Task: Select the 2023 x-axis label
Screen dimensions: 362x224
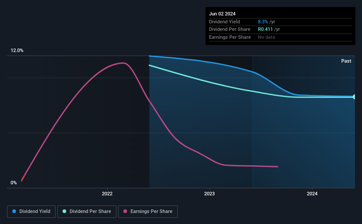Action: coord(209,194)
